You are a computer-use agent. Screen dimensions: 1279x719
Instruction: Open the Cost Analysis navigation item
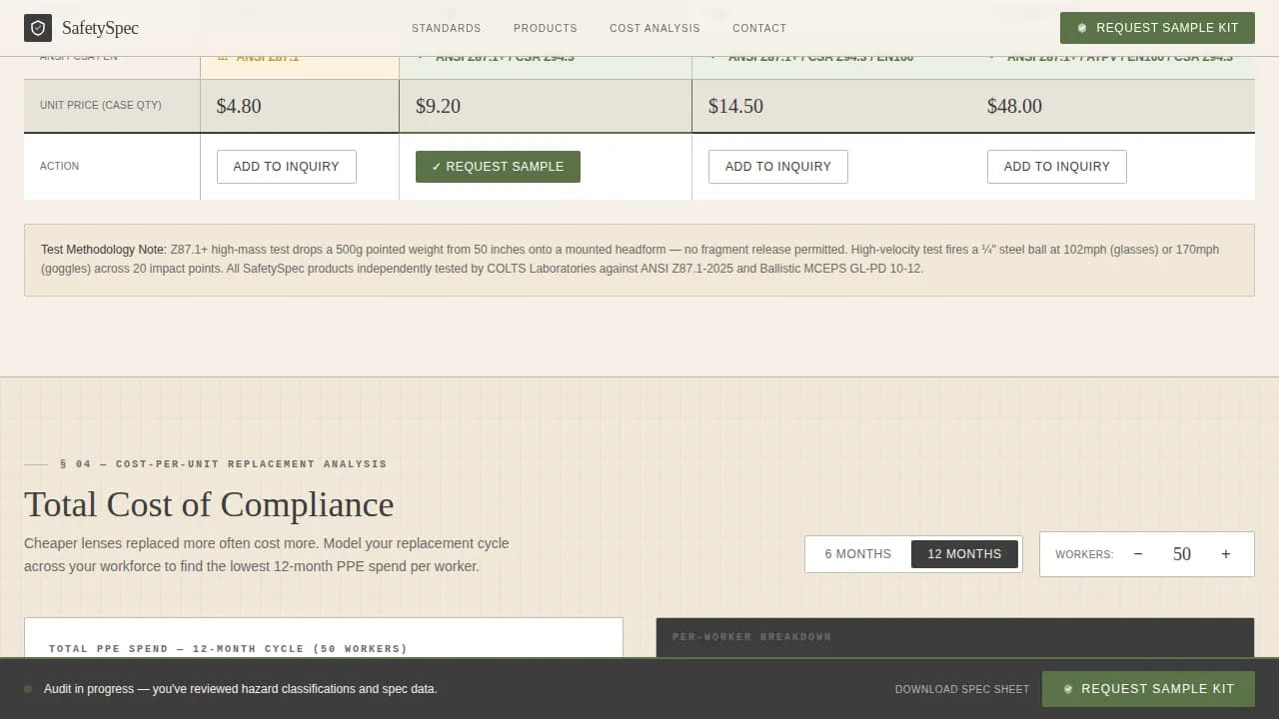click(x=654, y=28)
